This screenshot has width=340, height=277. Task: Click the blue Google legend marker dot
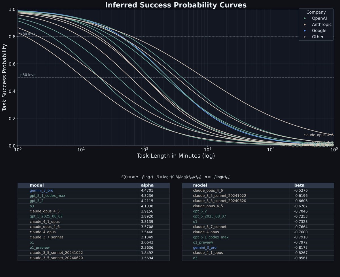(x=305, y=30)
